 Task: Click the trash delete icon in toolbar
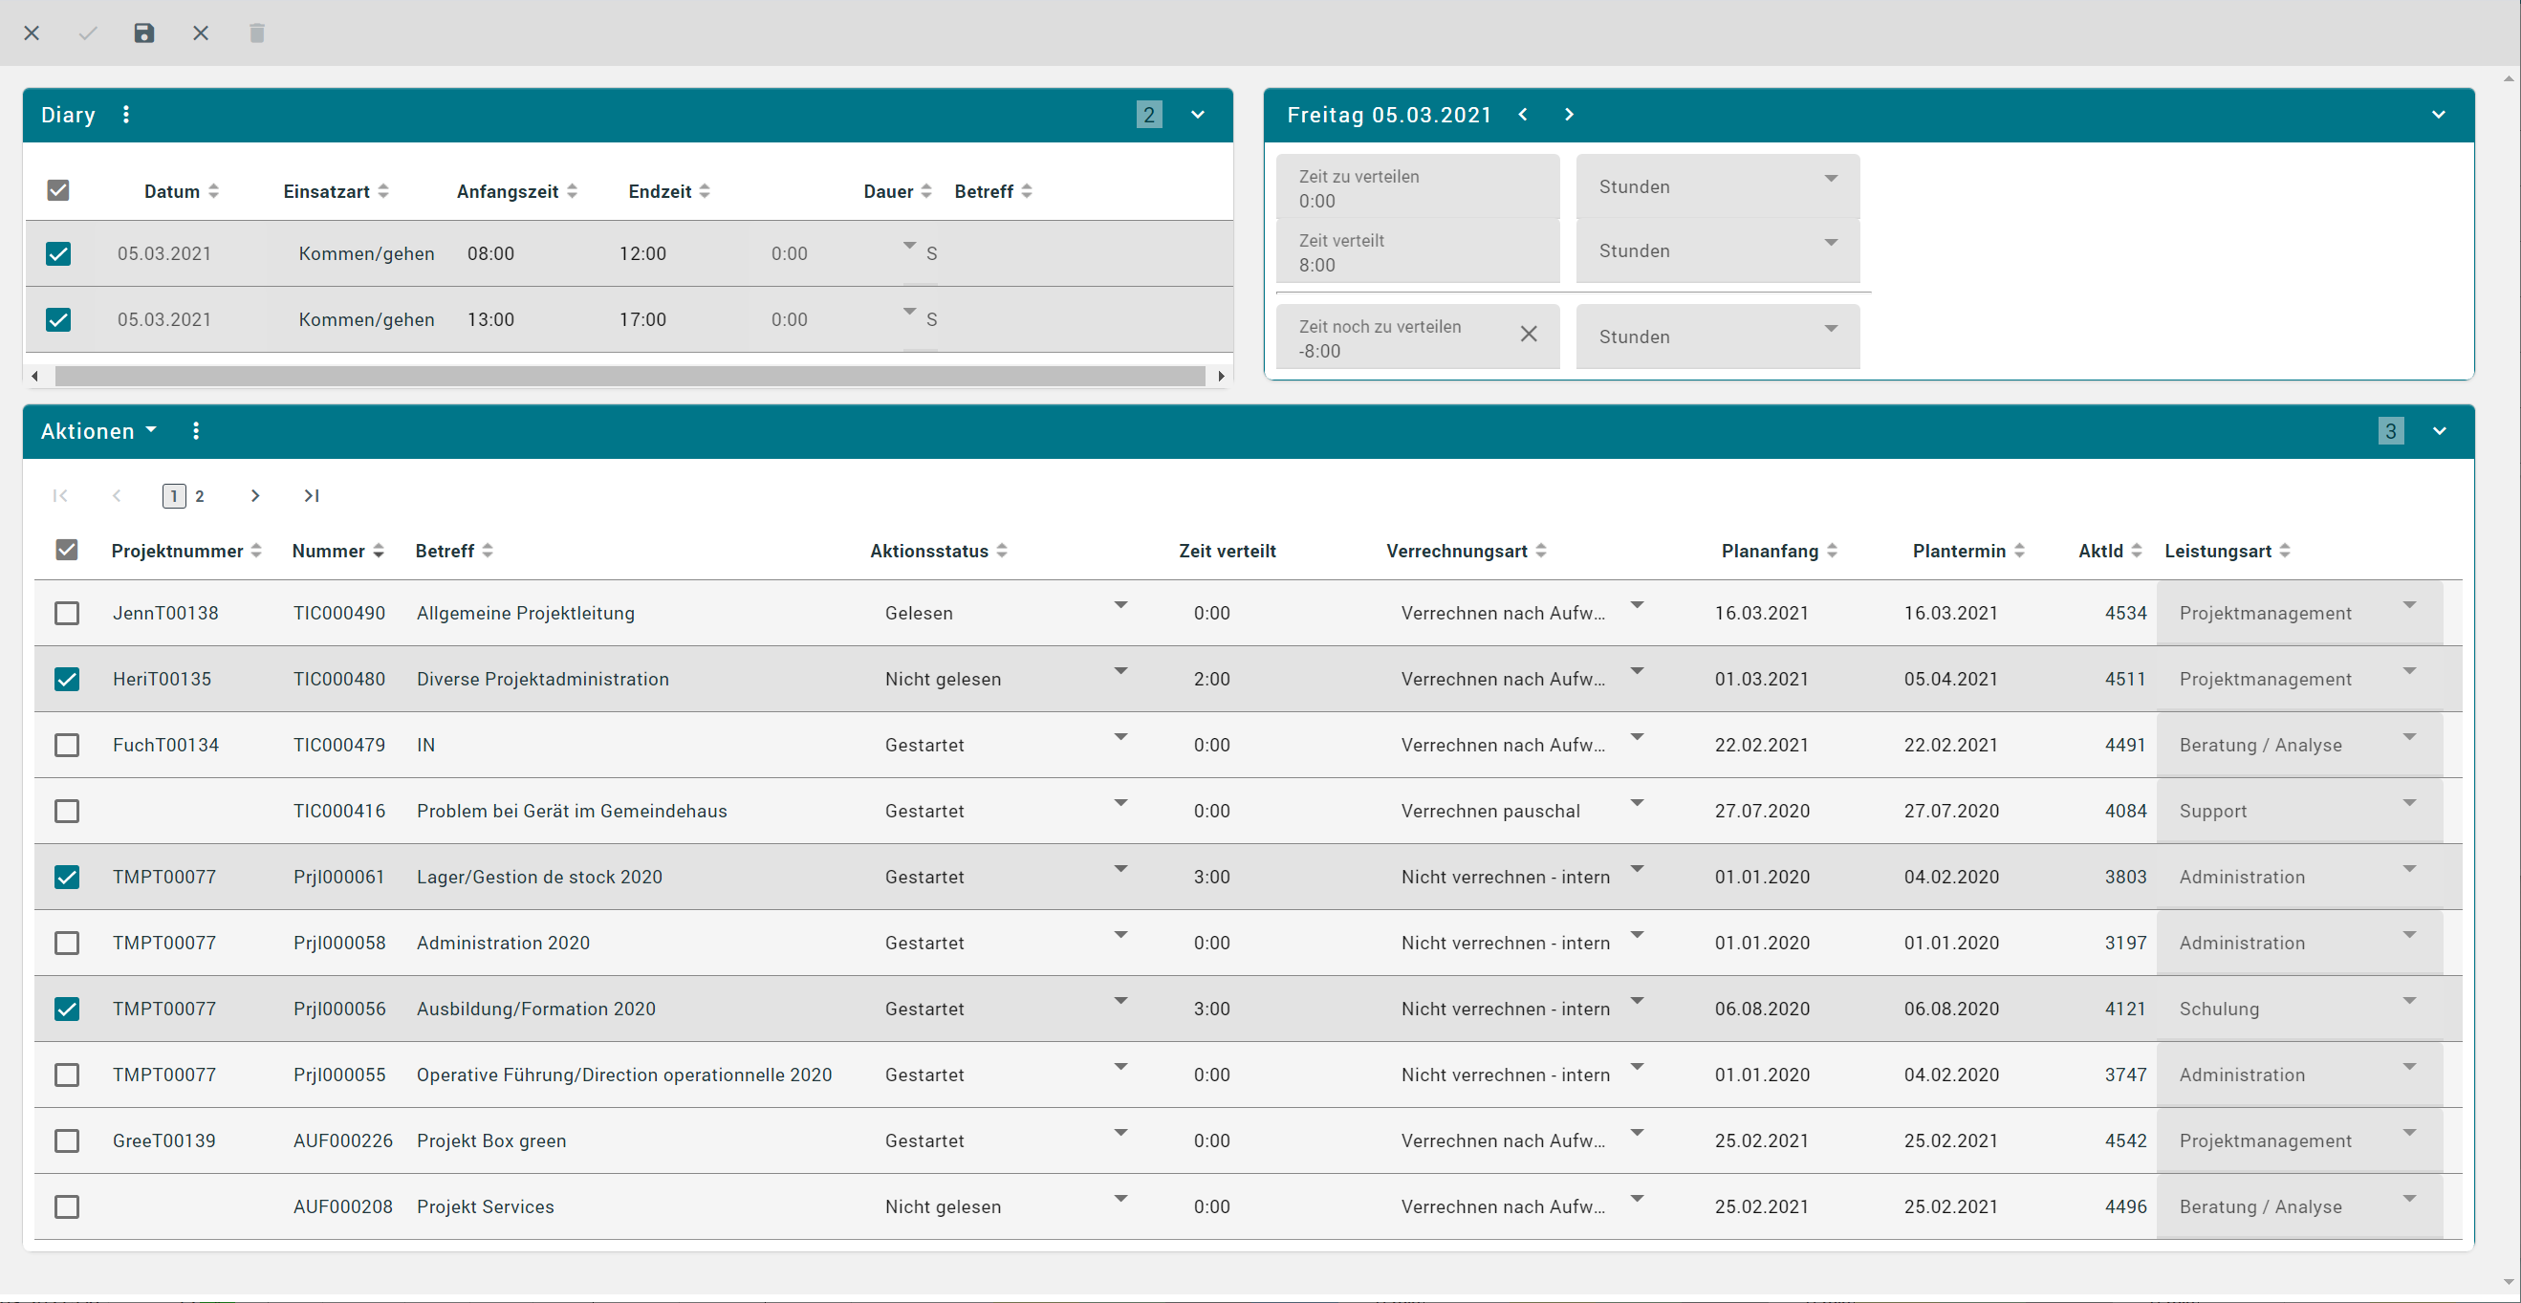coord(256,33)
